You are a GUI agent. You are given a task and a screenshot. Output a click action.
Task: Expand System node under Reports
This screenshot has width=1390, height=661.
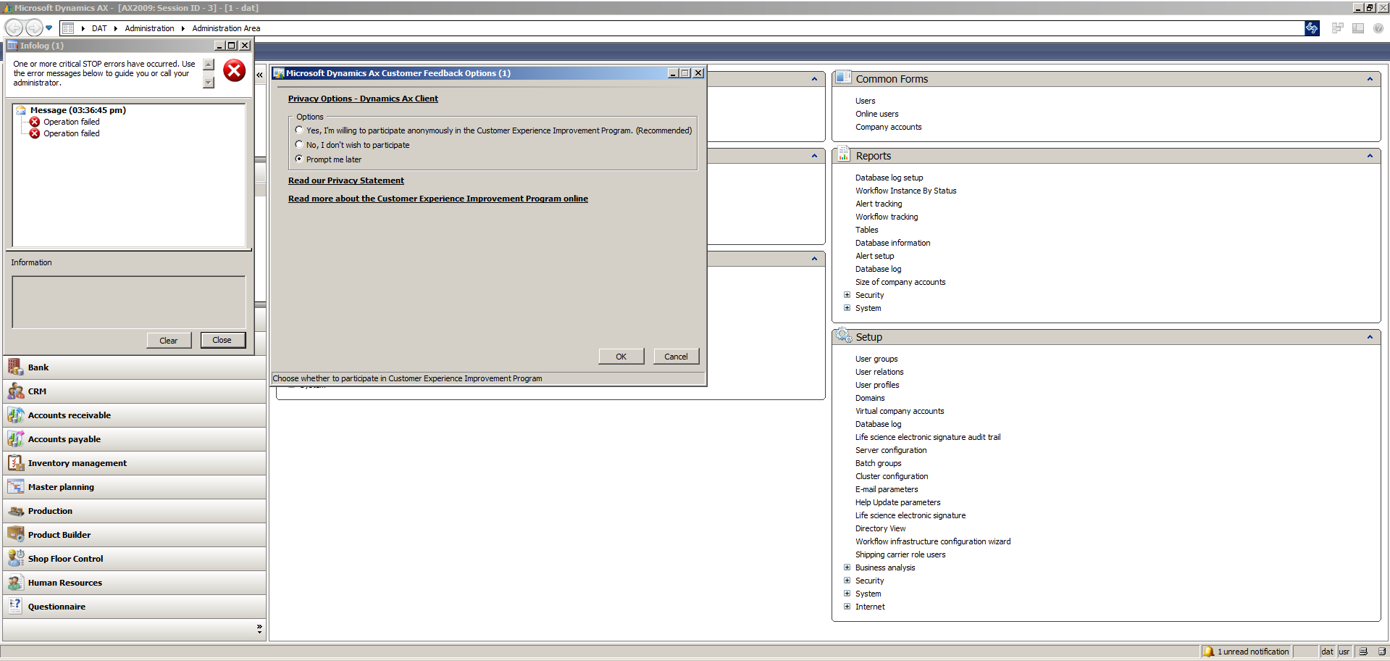coord(847,308)
